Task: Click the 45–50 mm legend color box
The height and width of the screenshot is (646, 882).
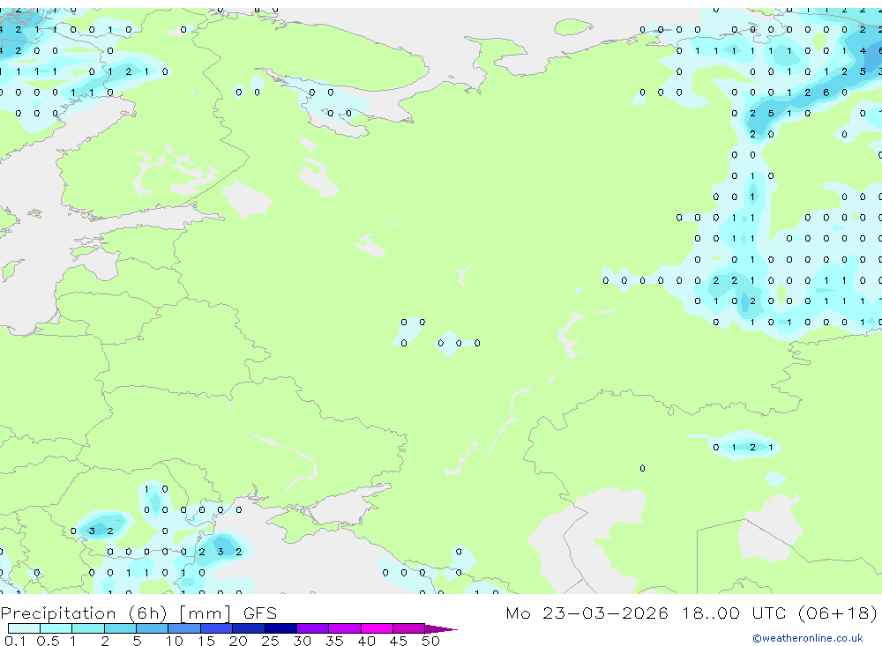Action: [x=409, y=628]
